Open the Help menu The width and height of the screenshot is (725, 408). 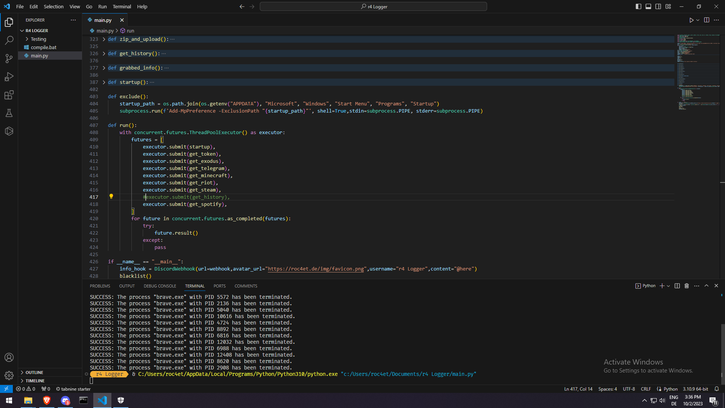tap(142, 6)
